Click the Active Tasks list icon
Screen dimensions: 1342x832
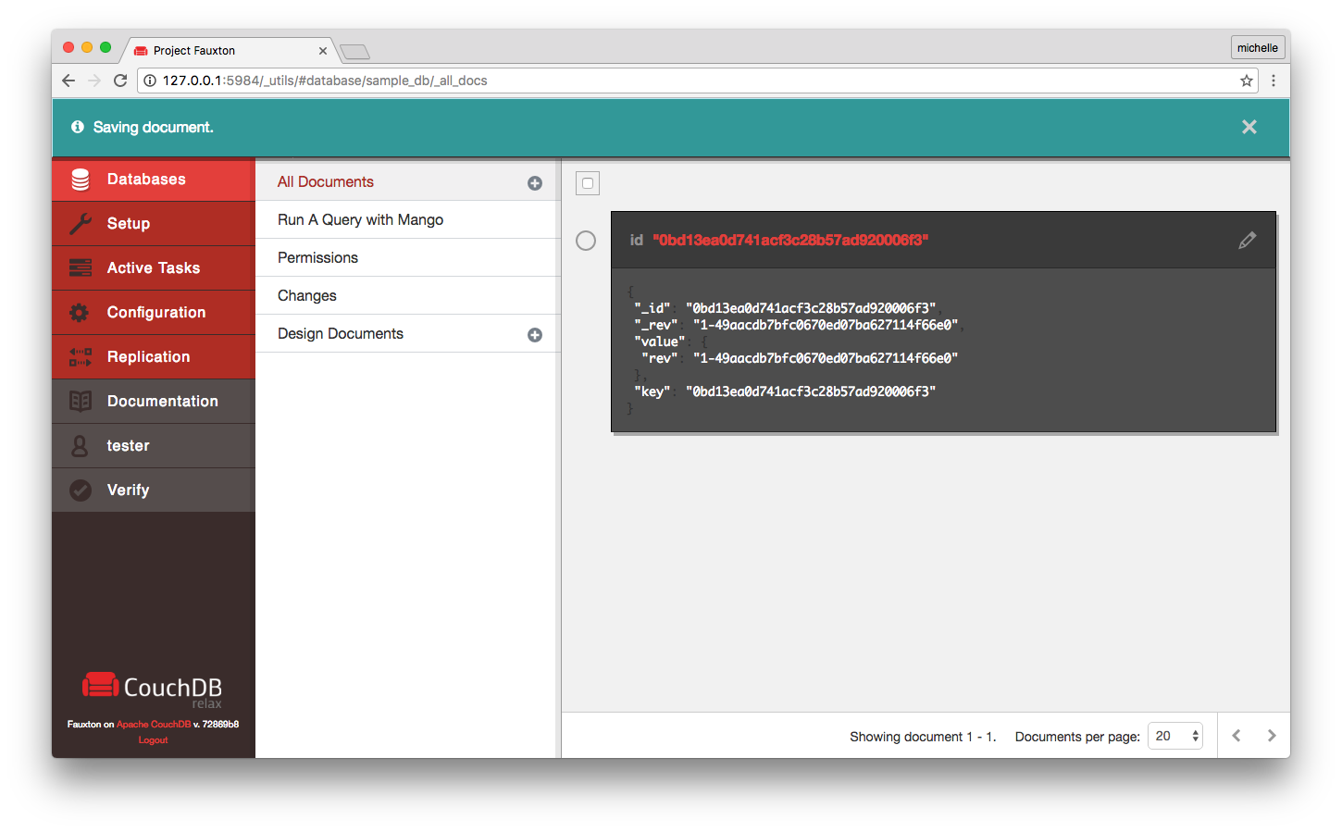(x=81, y=268)
